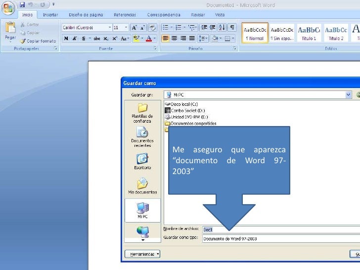Apply the Sin espaciado style
The image size is (360, 270).
282,33
